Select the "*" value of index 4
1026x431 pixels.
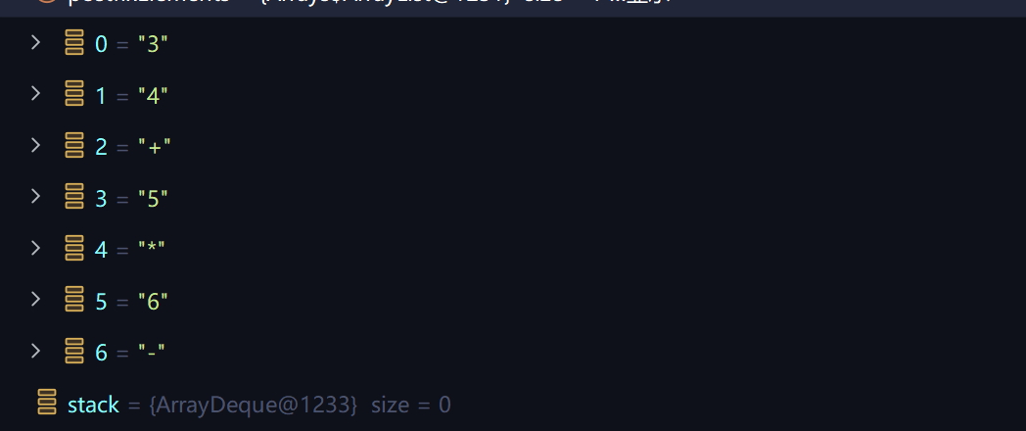tap(152, 250)
